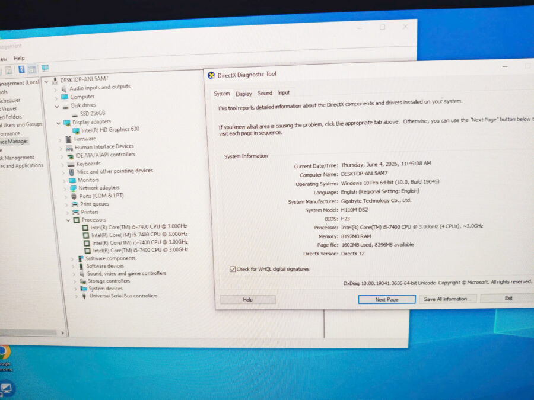
Task: Click the Storage controllers icon
Action: click(x=82, y=281)
